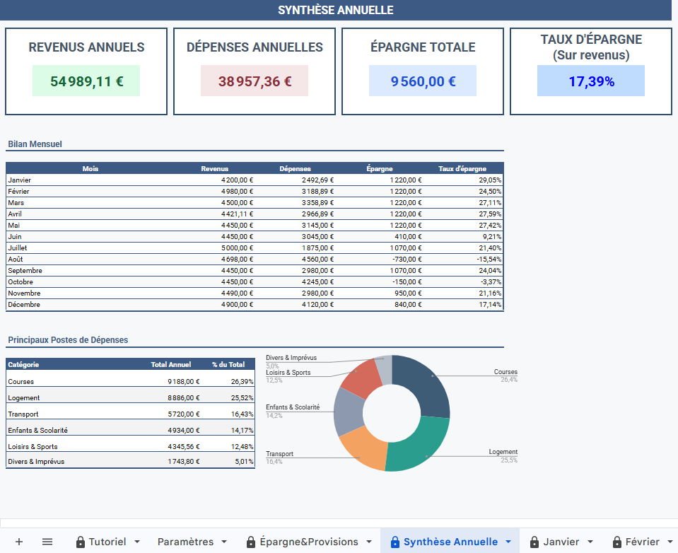Viewport: 678px width, 553px height.
Task: Switch to the Paramètres sheet tab
Action: [185, 542]
